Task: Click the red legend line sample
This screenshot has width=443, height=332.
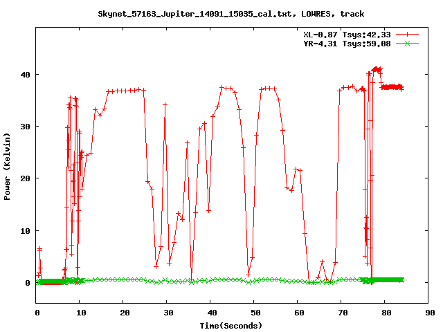Action: pos(407,35)
